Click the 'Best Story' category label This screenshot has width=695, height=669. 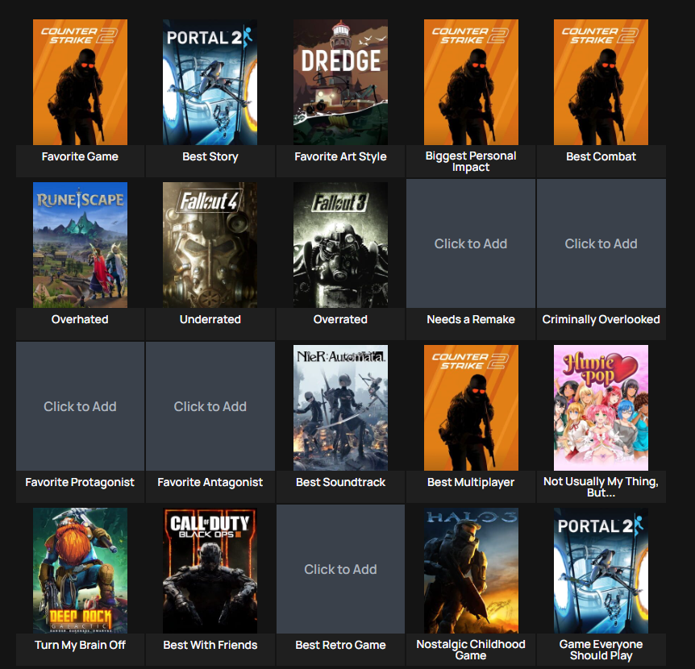(x=210, y=156)
